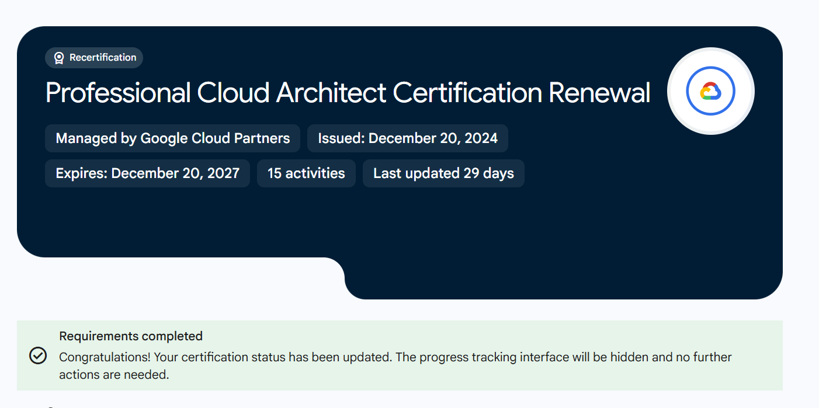Click the Professional Cloud Architect Certification Renewal title
The image size is (819, 408).
tap(348, 93)
